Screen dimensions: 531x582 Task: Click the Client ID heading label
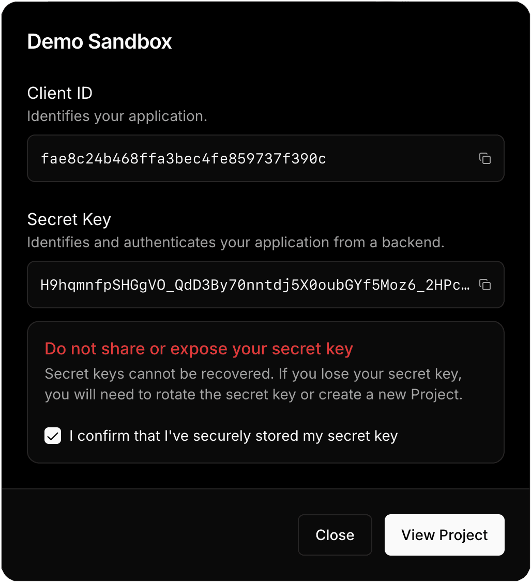(60, 93)
